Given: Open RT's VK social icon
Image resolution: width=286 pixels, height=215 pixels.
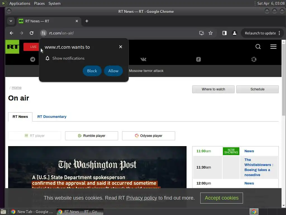Looking at the screenshot, I should (x=143, y=59).
